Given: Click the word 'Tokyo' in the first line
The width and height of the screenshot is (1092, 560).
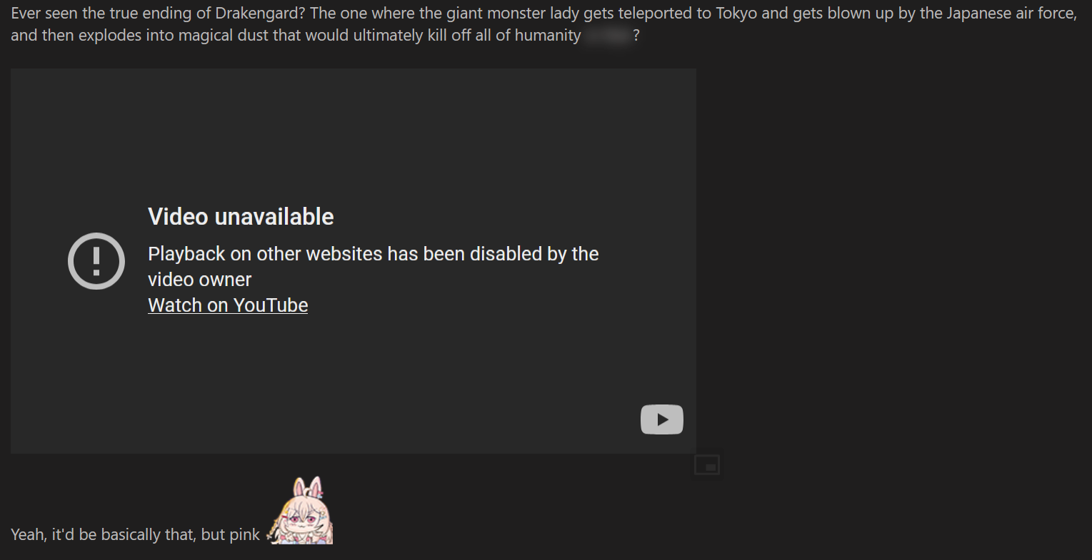Looking at the screenshot, I should (x=736, y=14).
